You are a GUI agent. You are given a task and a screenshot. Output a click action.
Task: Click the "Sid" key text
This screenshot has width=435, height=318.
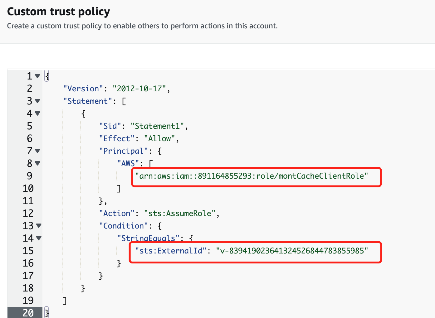pyautogui.click(x=110, y=126)
